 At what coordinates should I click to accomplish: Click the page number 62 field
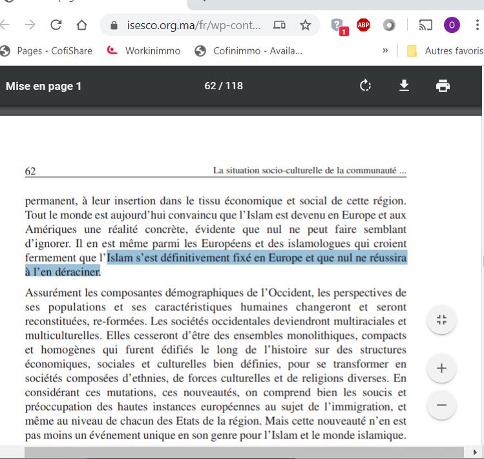pos(210,86)
